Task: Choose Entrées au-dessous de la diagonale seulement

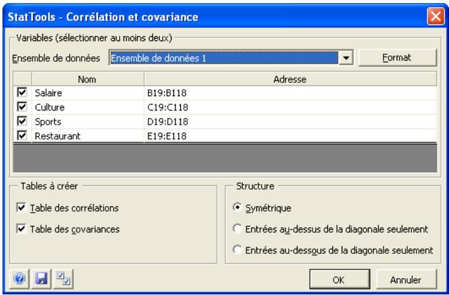Action: [238, 249]
